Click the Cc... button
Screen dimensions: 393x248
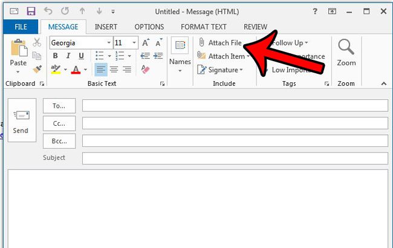pos(59,123)
